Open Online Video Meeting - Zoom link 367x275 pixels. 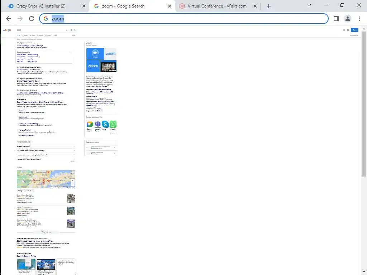coord(28,81)
